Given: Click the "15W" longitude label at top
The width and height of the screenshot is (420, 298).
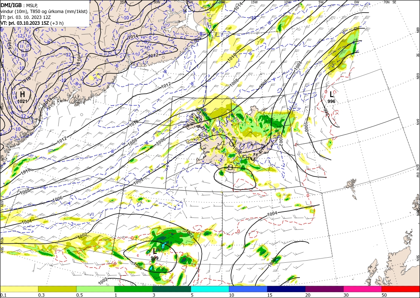Looking at the screenshot, I should click(254, 2).
